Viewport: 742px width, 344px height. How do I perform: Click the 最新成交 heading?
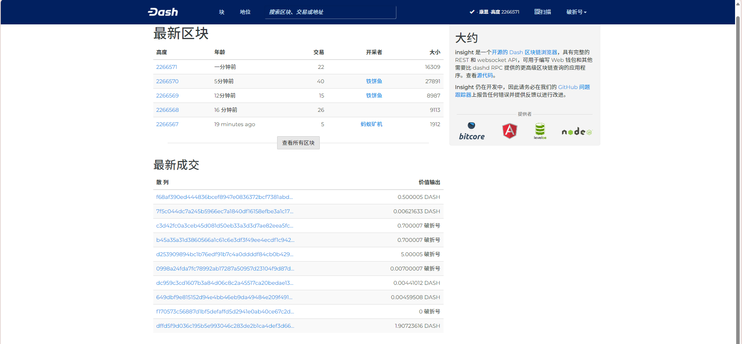(176, 165)
